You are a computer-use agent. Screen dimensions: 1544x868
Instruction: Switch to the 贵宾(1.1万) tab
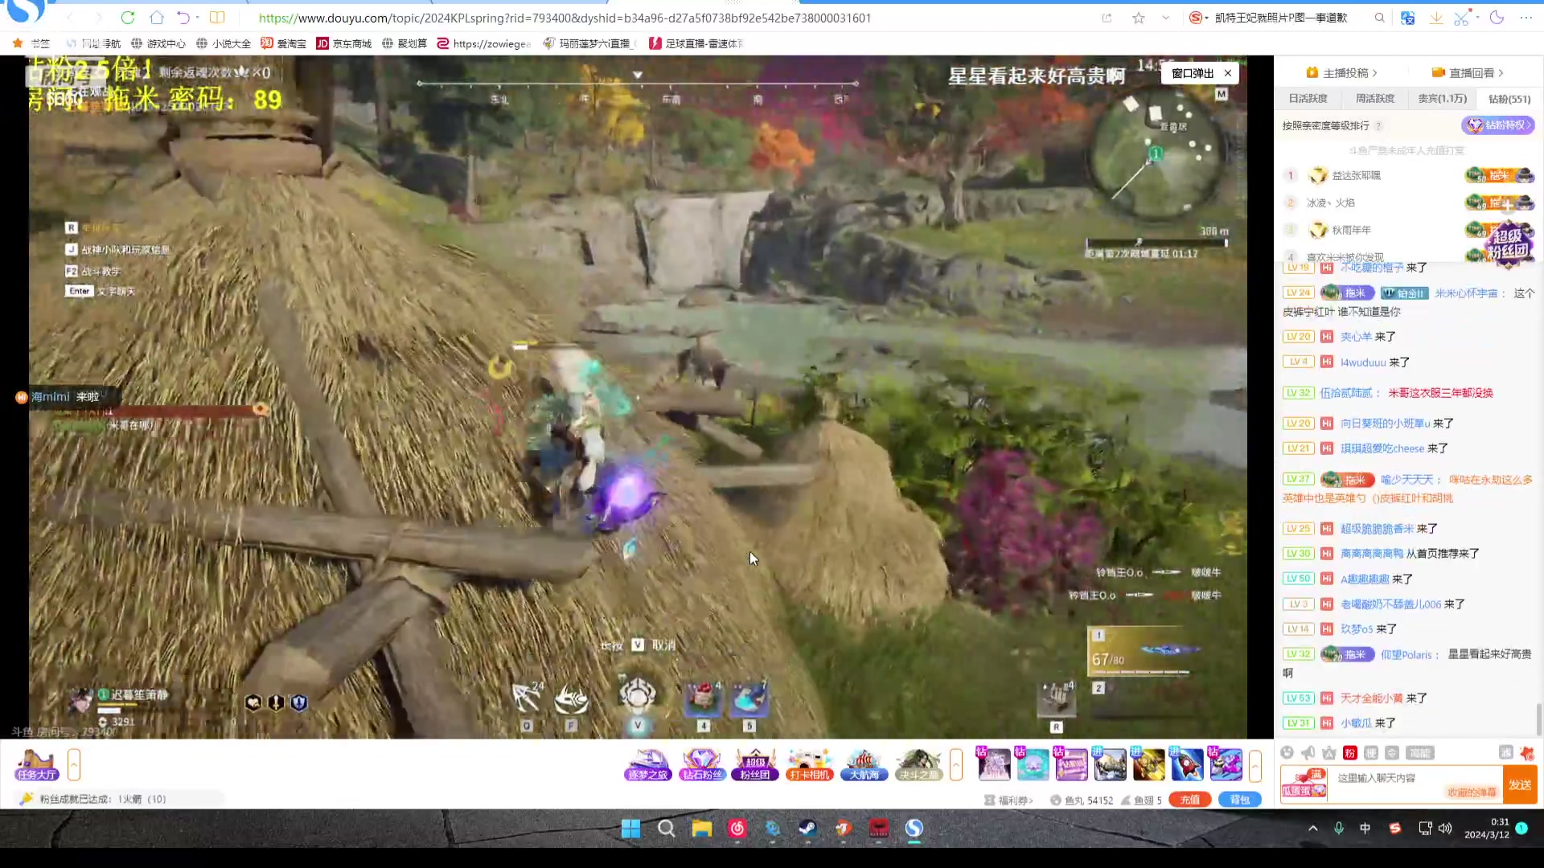[1442, 98]
